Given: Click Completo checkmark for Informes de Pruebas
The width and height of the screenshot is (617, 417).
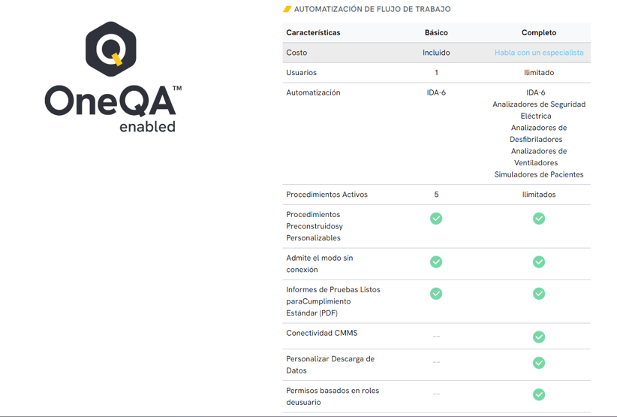Looking at the screenshot, I should pyautogui.click(x=539, y=294).
